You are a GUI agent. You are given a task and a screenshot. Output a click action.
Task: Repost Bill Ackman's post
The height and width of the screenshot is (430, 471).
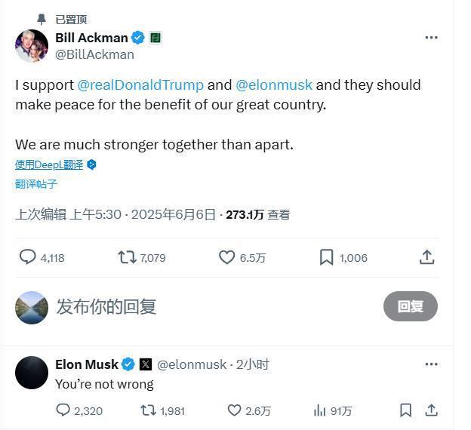pyautogui.click(x=127, y=257)
